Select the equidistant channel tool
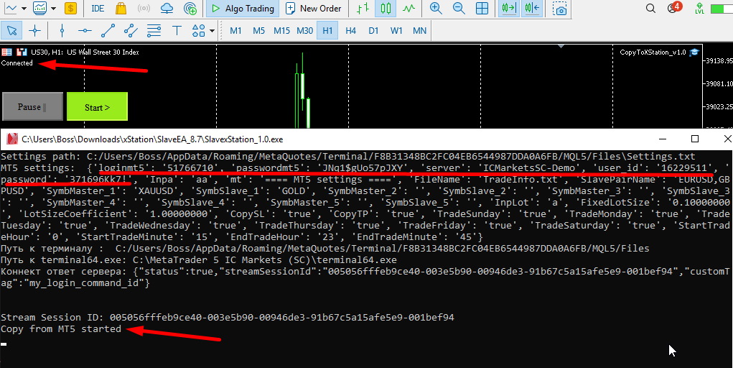The width and height of the screenshot is (733, 368). tap(131, 30)
